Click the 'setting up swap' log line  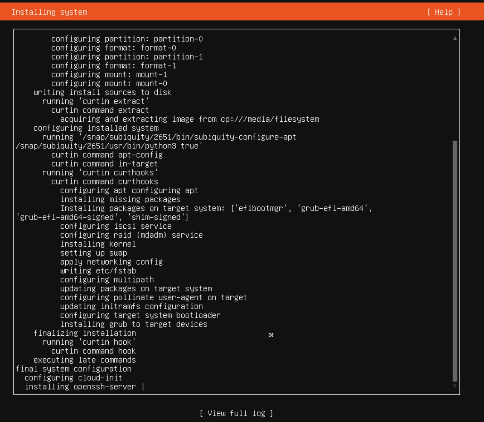tap(94, 253)
